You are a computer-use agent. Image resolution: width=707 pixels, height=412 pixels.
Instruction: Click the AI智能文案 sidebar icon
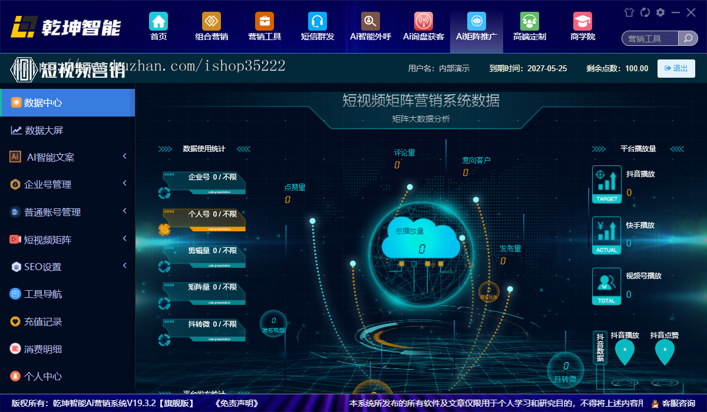tap(15, 157)
